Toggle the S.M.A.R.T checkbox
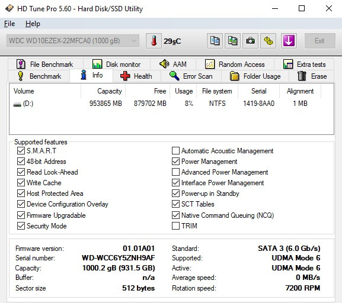342x303 pixels. click(x=21, y=150)
